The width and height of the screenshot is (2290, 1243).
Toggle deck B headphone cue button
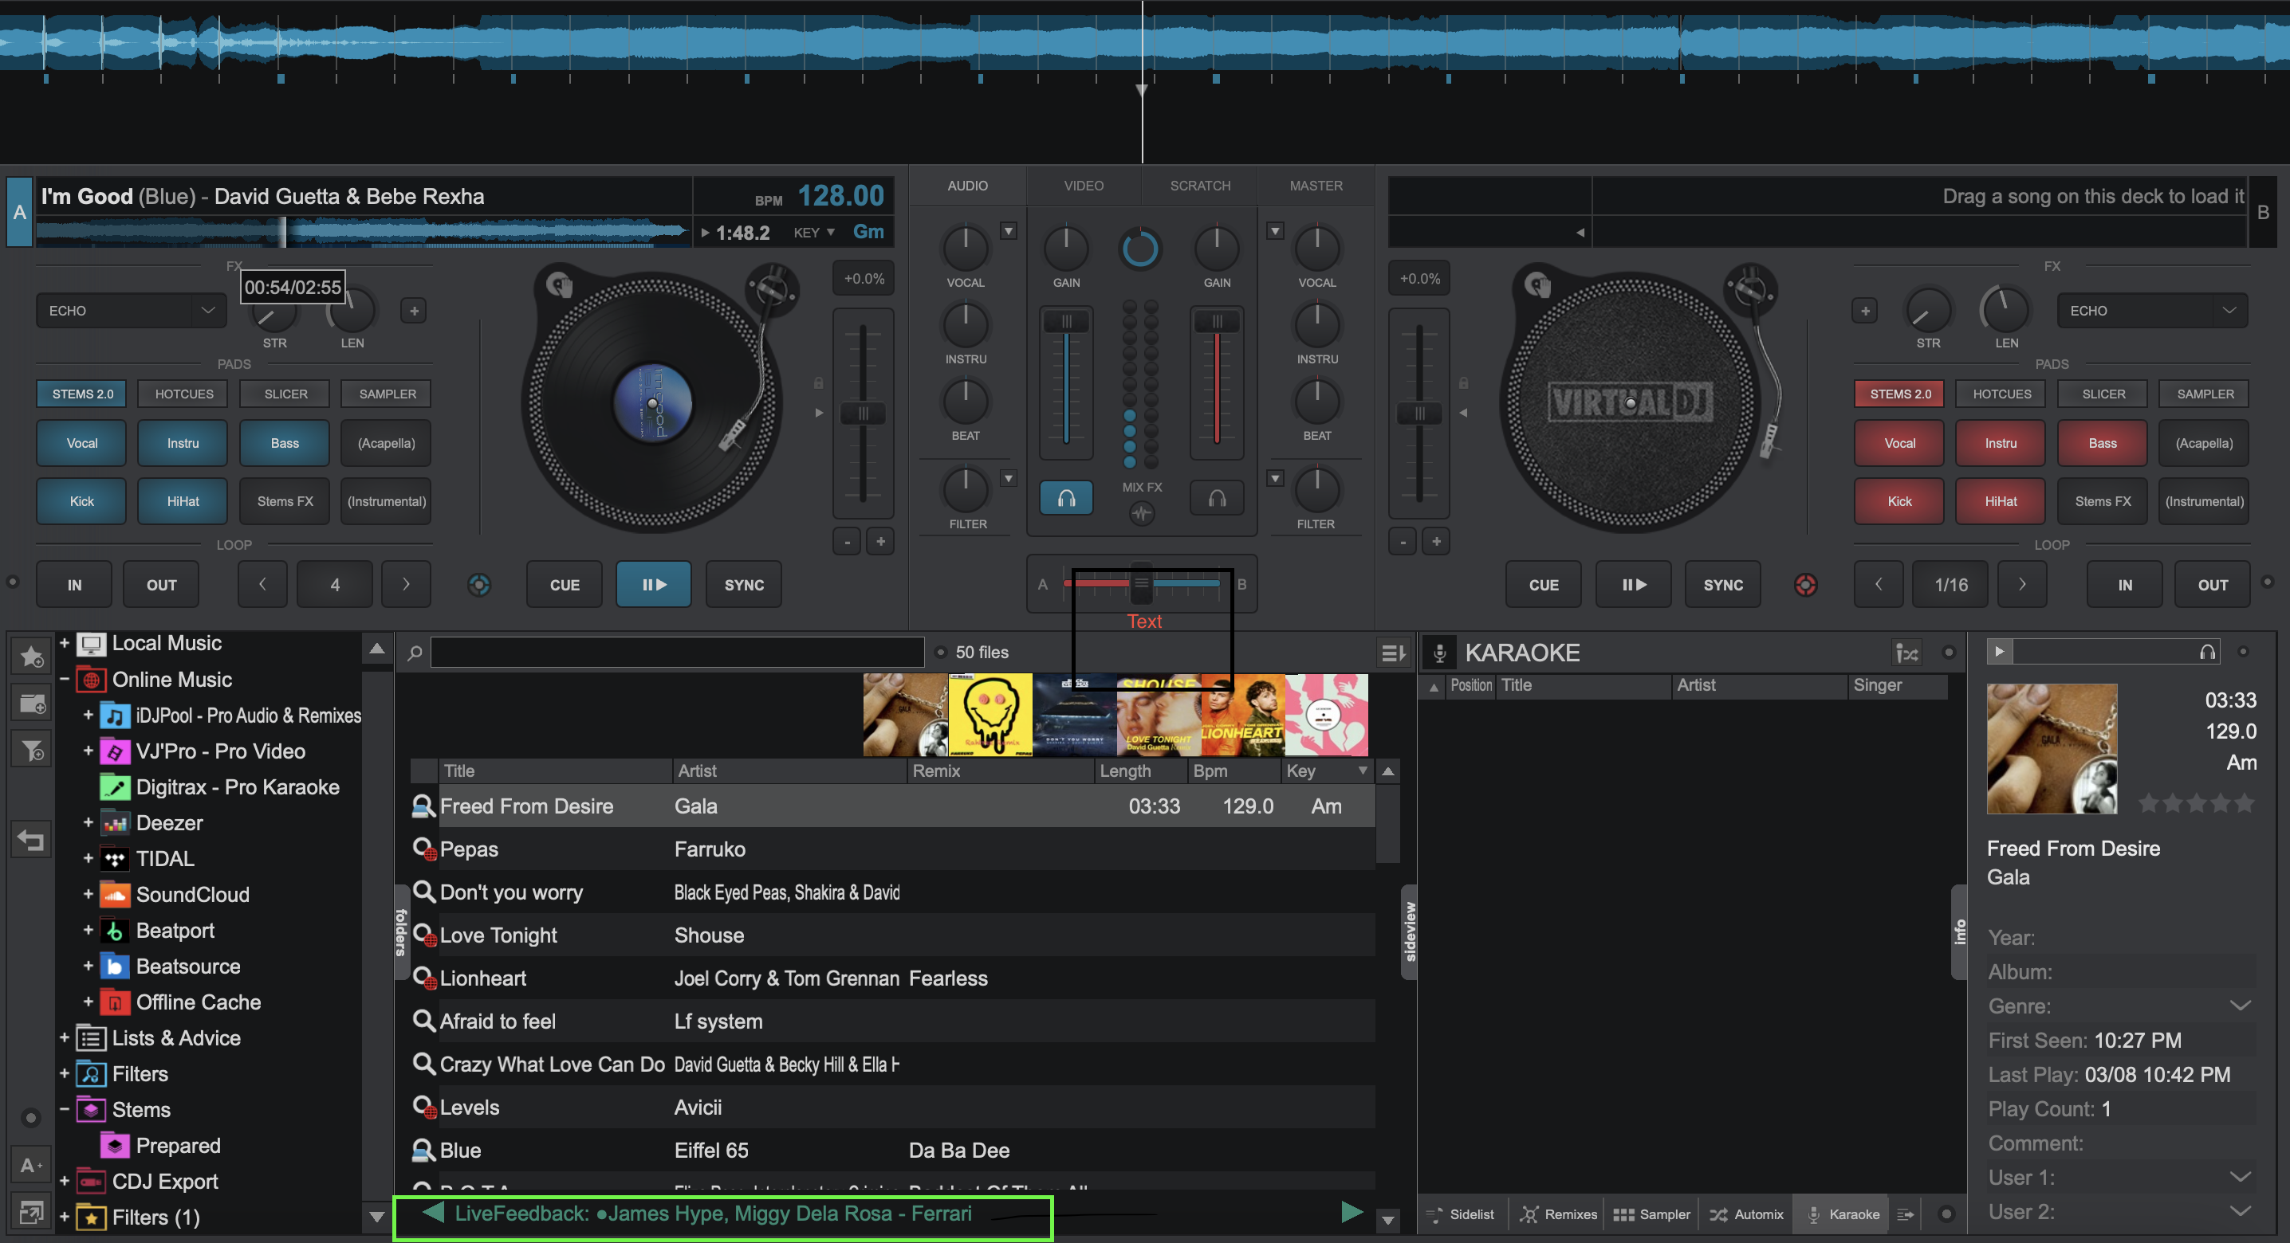[x=1217, y=499]
